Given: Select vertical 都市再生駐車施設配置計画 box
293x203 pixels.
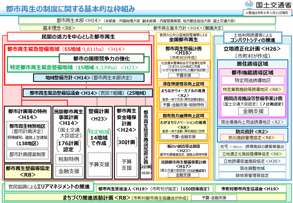Looking at the screenshot, I should 146,142.
